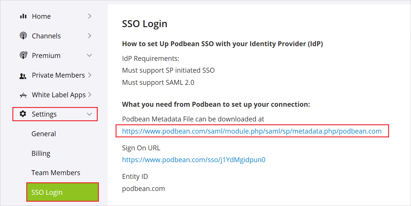This screenshot has height=206, width=411.
Task: Expand the Home sidebar section
Action: [x=90, y=16]
